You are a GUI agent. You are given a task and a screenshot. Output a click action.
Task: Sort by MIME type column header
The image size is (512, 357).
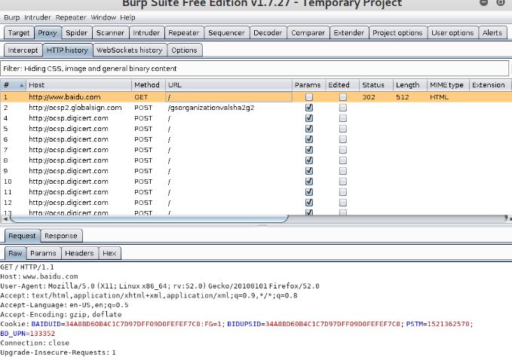(x=448, y=85)
